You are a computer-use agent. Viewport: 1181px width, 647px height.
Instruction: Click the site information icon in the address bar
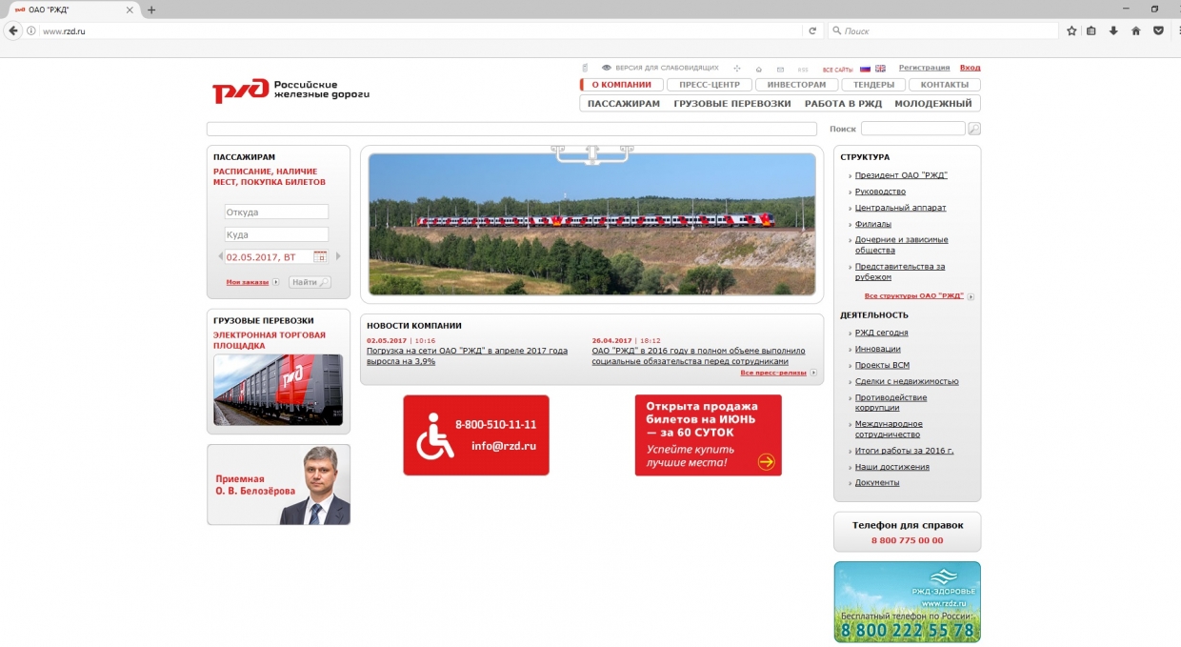click(31, 30)
